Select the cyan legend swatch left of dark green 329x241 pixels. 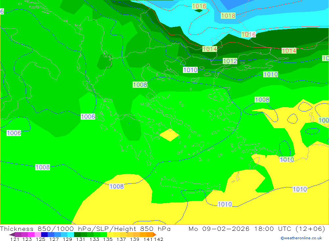[x=71, y=234]
